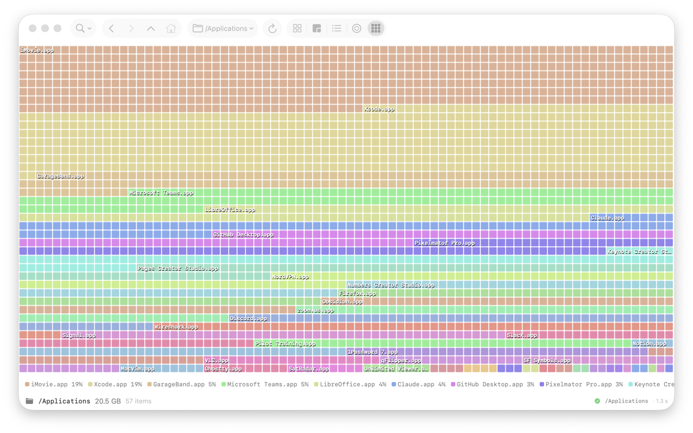Click the iMovie.app treemap label
Viewport: 693px width, 433px height.
37,50
